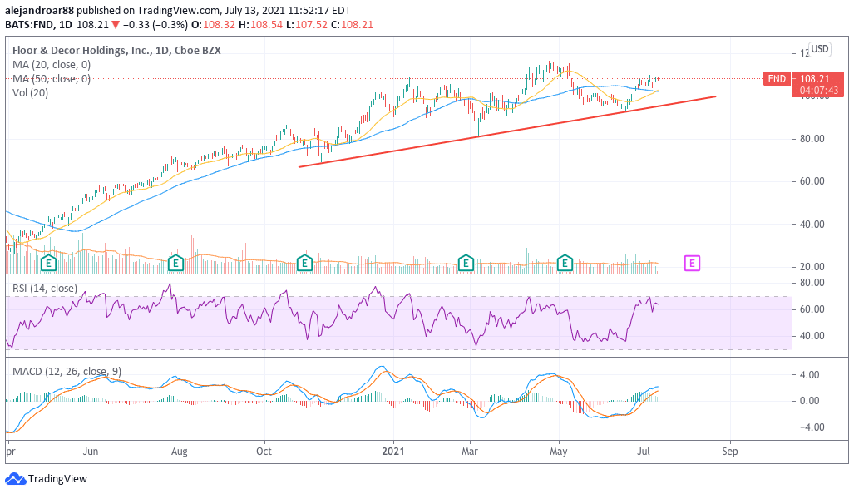This screenshot has height=494, width=854.
Task: Click the 80.00 price axis label
Action: pyautogui.click(x=812, y=139)
